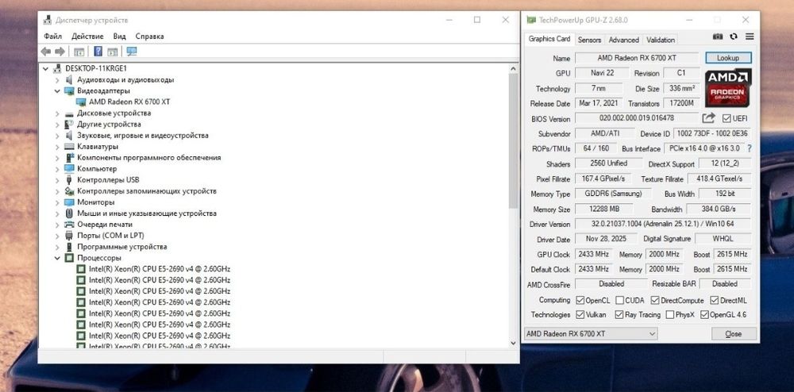Switch to the Sensors tab in GPU-Z
Image resolution: width=794 pixels, height=392 pixels.
(x=589, y=40)
